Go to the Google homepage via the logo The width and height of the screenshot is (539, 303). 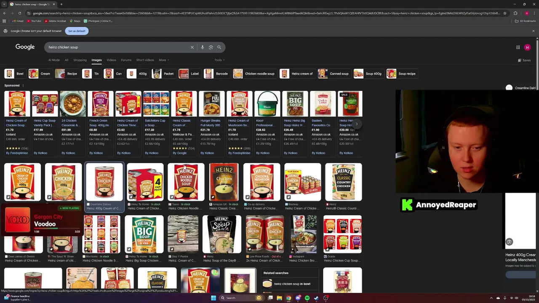(25, 47)
